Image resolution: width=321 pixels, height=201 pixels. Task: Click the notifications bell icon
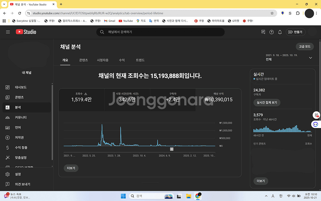pyautogui.click(x=280, y=32)
